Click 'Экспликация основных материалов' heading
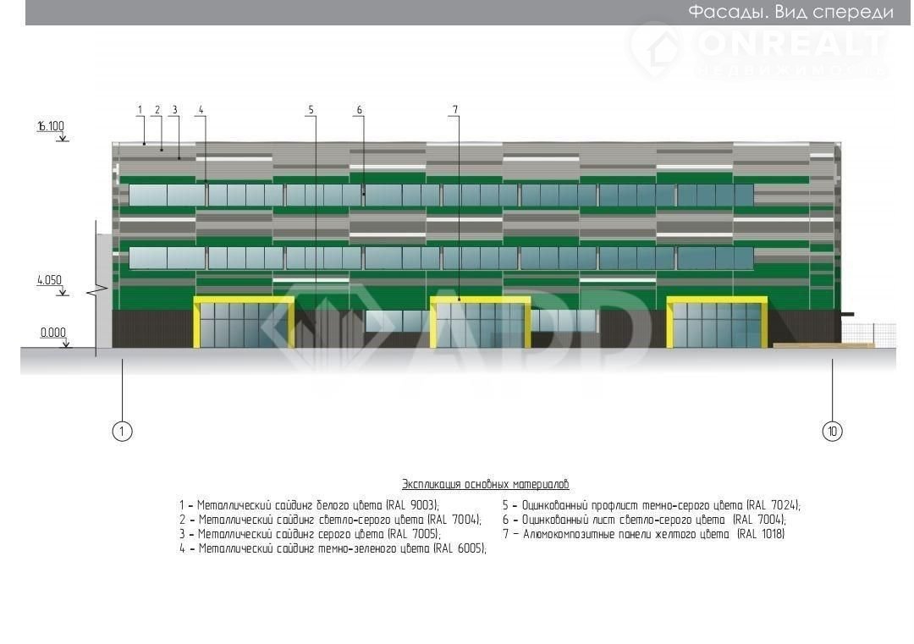Image resolution: width=914 pixels, height=644 pixels. click(485, 485)
